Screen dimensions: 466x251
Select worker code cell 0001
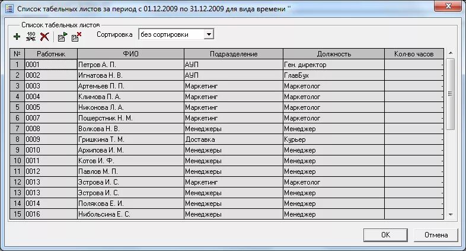[51, 65]
